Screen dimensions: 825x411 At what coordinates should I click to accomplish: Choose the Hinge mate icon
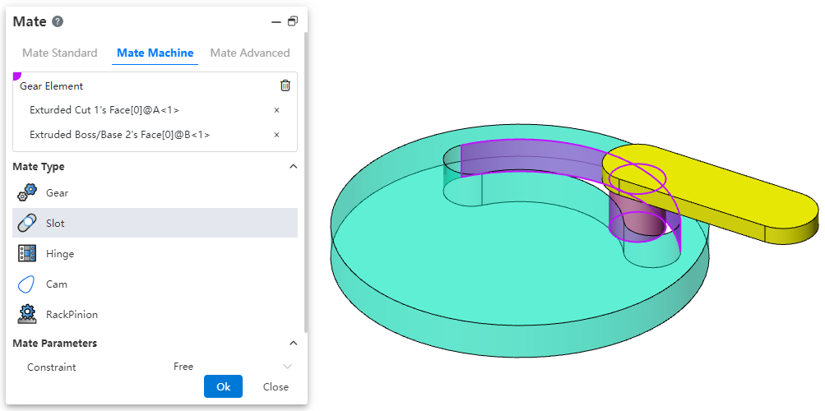27,254
